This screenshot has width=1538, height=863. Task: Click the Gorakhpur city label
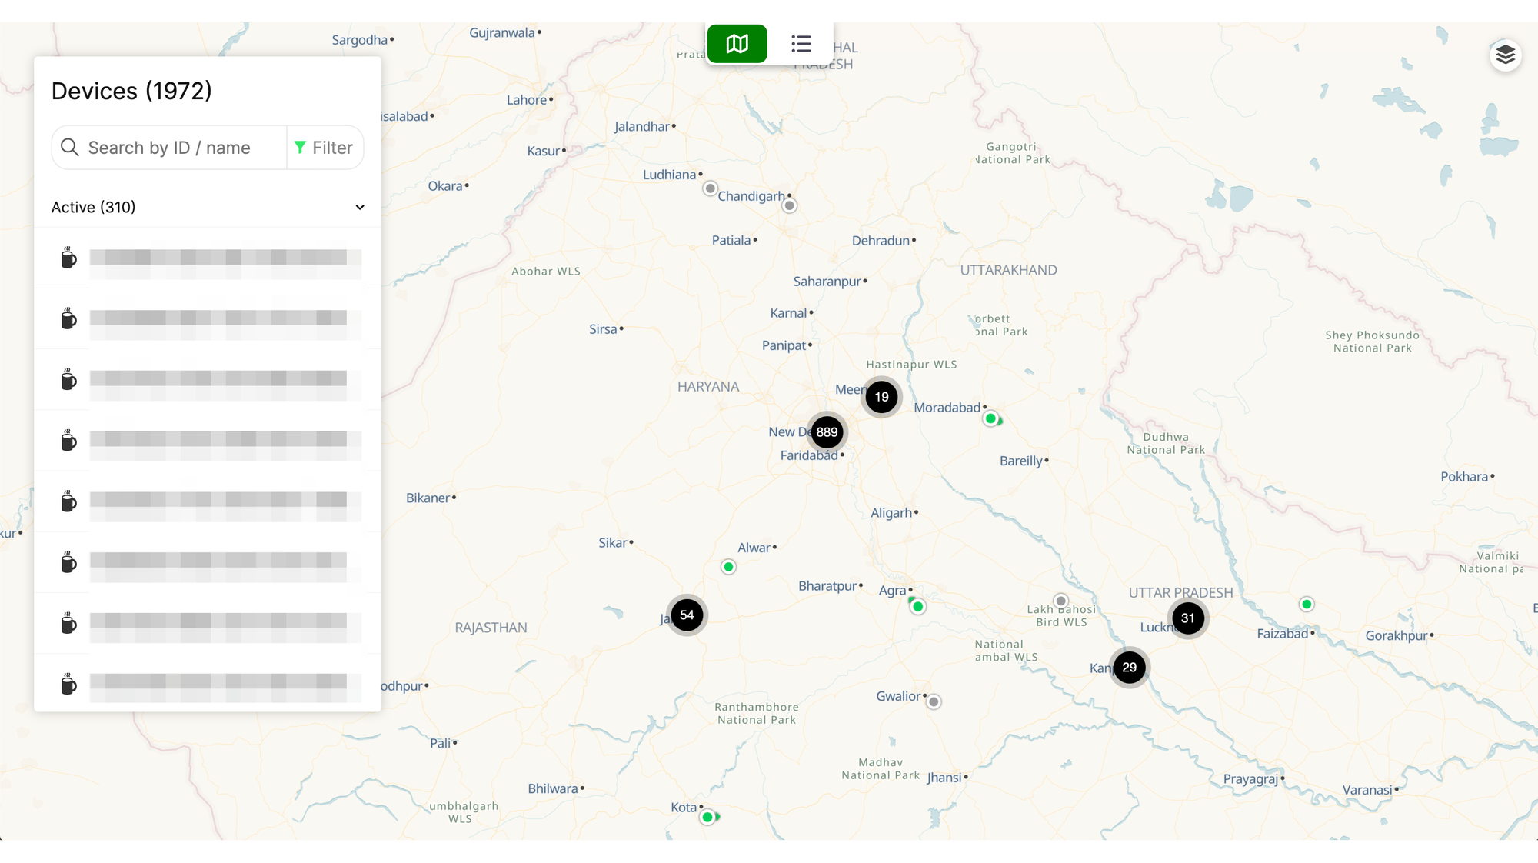1397,635
